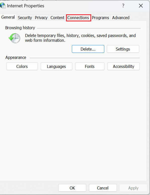Click the Appearance section label
The height and width of the screenshot is (195, 150).
click(x=16, y=57)
